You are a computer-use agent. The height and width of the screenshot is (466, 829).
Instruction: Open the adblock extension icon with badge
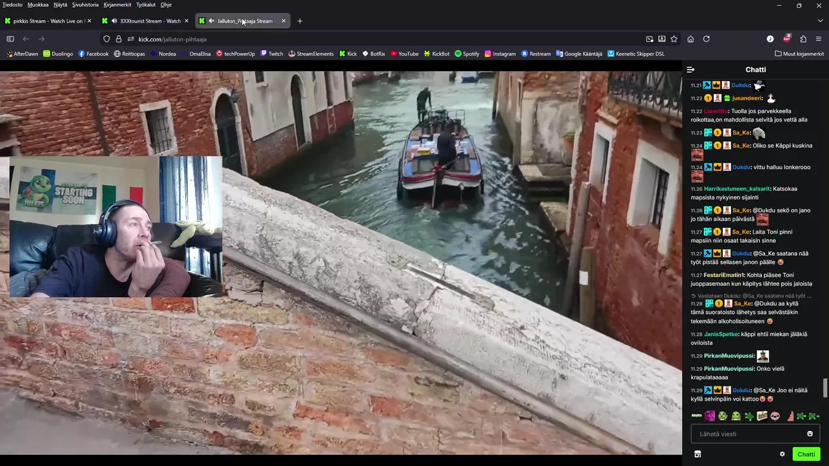coord(787,39)
